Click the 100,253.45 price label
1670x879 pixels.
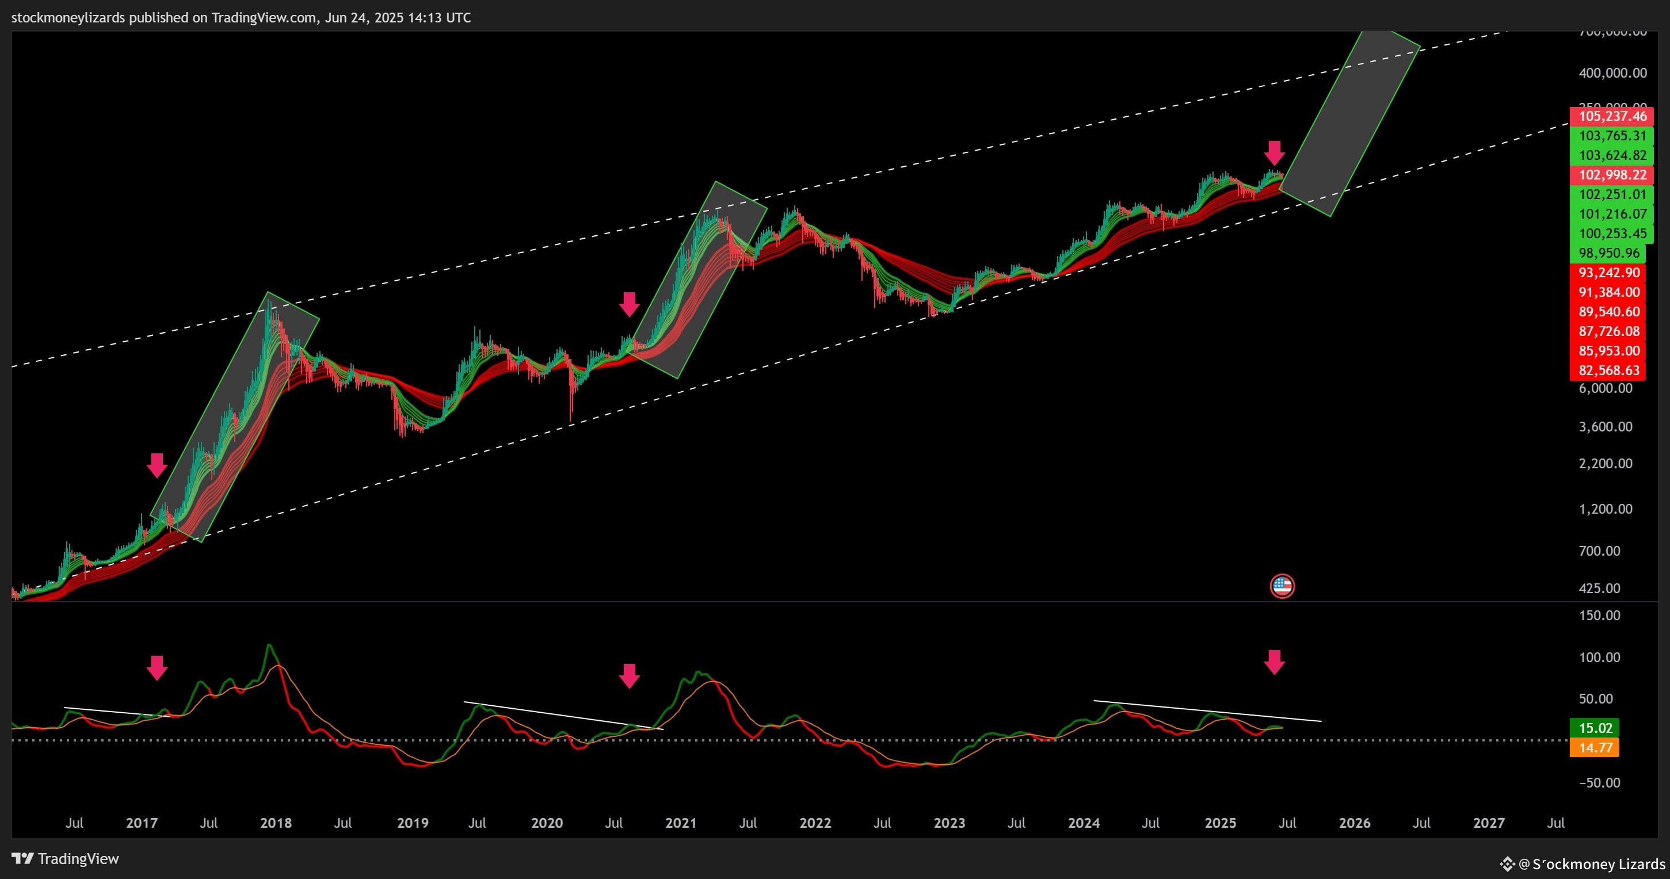pyautogui.click(x=1612, y=234)
